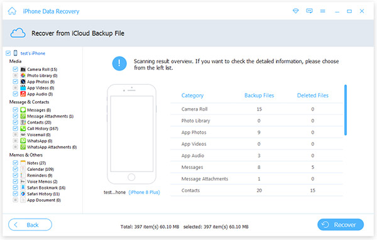Click the iPhone Data Recovery title
377x240 pixels.
51,11
